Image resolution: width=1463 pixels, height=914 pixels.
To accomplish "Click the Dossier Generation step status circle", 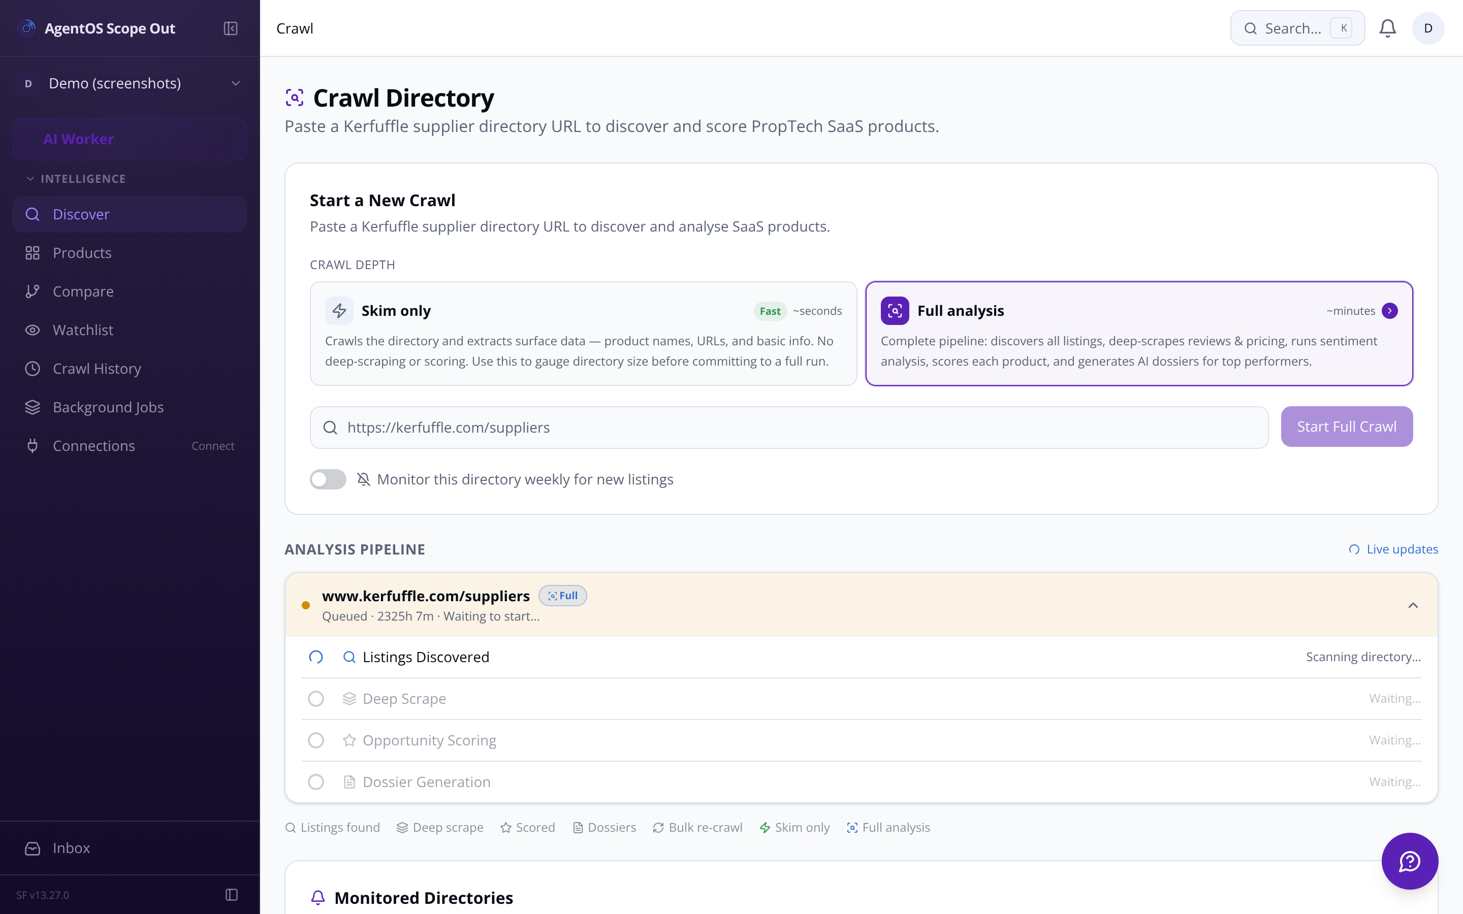I will (315, 782).
